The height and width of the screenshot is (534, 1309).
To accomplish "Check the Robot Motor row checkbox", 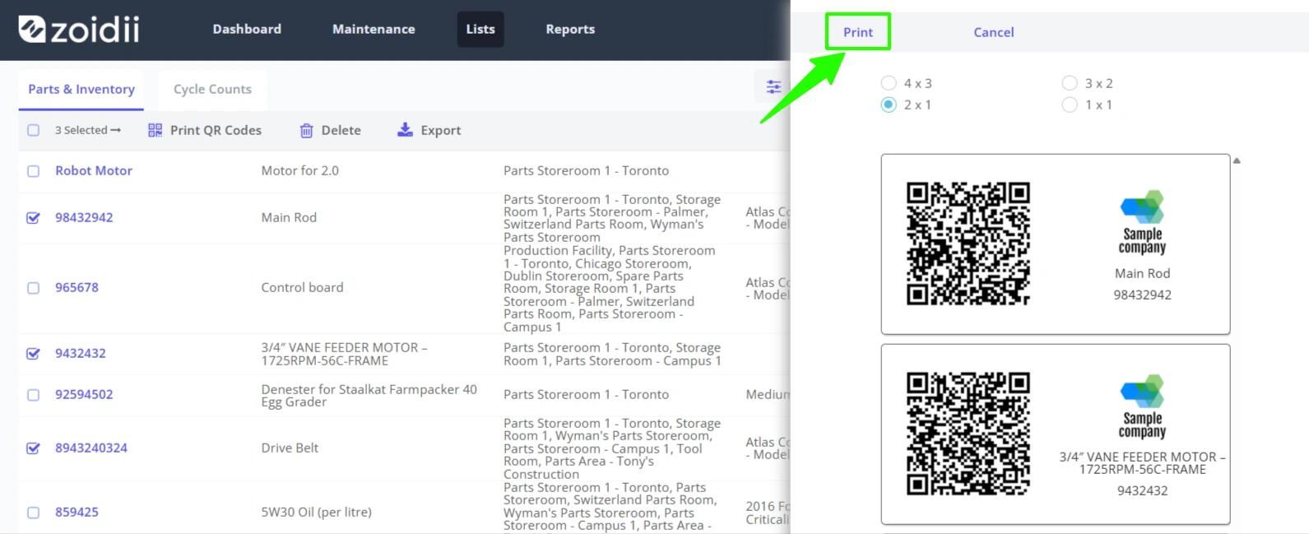I will [x=33, y=171].
